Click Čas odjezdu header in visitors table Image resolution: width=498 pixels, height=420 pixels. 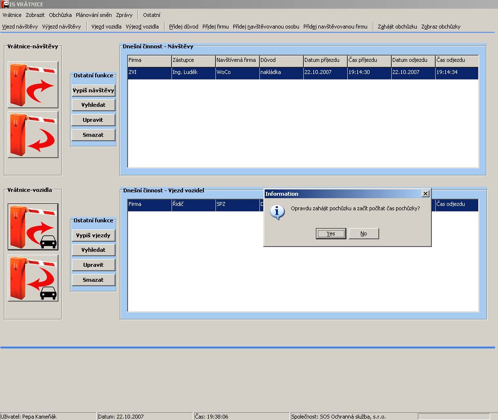457,60
